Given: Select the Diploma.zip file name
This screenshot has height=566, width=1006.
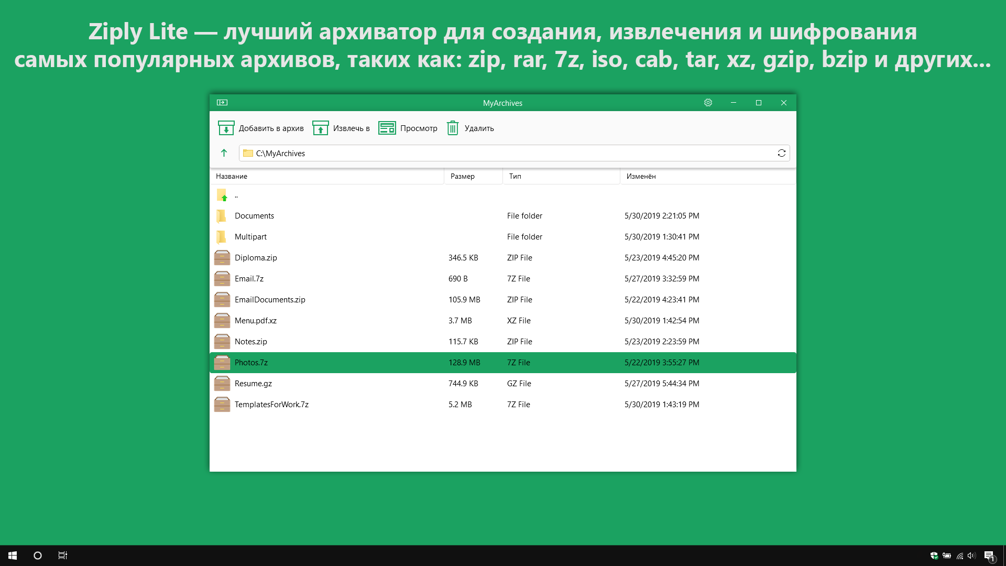Looking at the screenshot, I should [256, 258].
